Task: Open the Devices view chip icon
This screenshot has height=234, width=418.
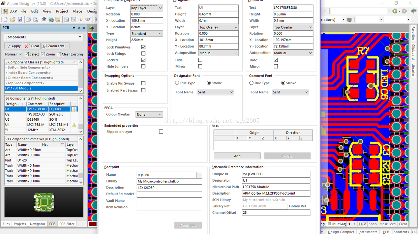Action: [44, 20]
